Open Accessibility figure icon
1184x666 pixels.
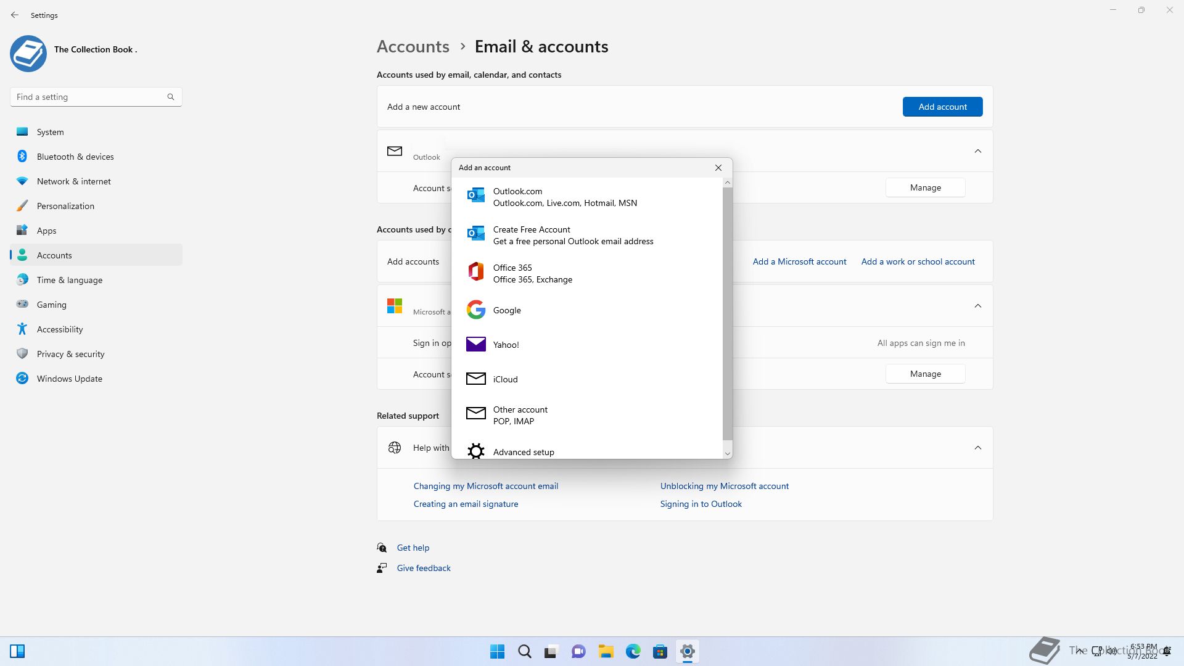(22, 329)
